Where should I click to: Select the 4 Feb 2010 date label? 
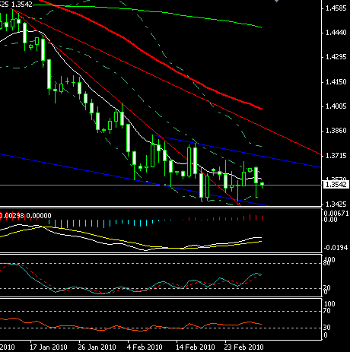point(145,347)
